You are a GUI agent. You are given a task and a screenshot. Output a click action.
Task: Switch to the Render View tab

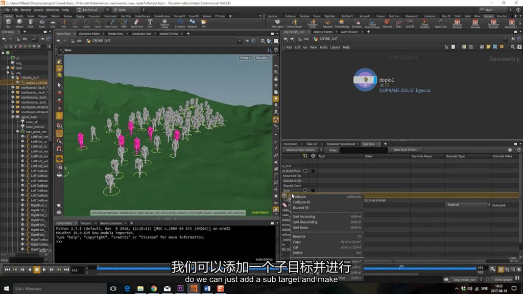tap(115, 34)
